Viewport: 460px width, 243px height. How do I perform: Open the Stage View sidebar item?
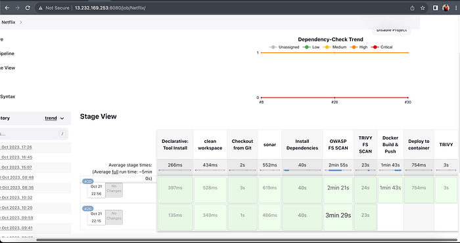click(8, 68)
